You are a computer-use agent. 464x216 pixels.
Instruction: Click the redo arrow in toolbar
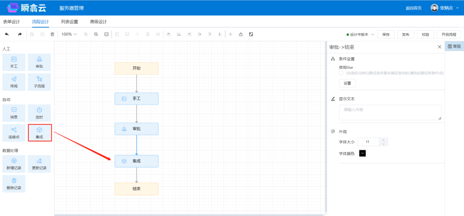pyautogui.click(x=19, y=34)
